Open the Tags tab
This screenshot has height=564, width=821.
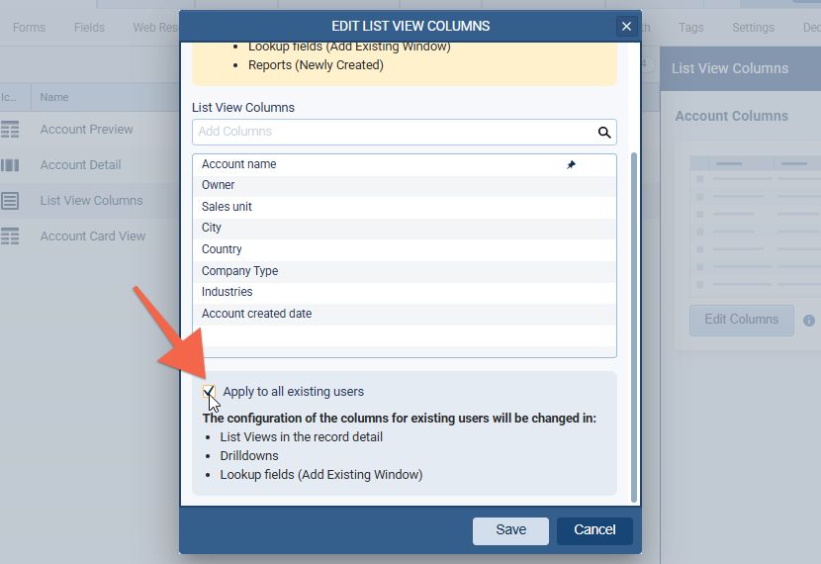coord(691,28)
